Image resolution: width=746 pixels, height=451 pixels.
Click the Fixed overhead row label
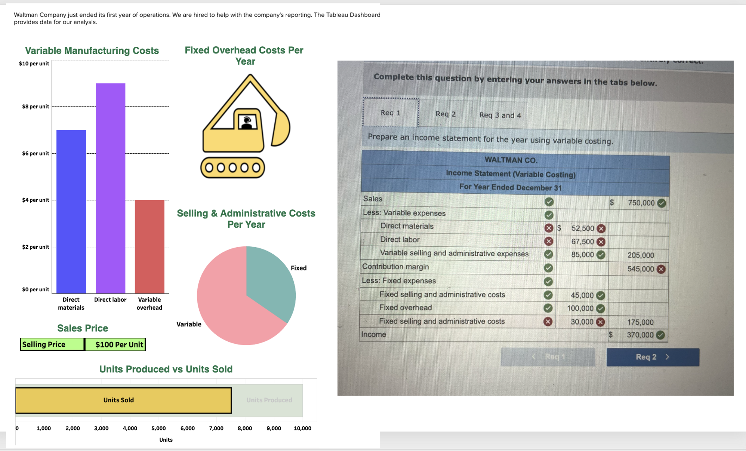coord(406,307)
